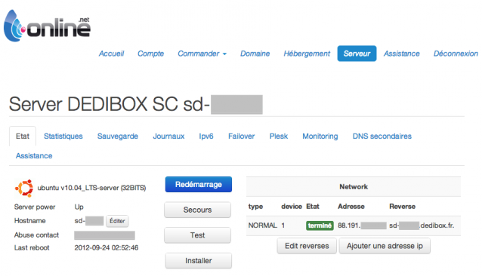
Task: Click the Last reboot label
Action: point(32,248)
